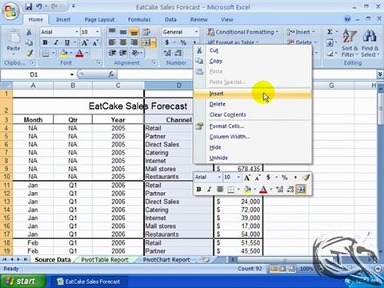Select column G header
The image size is (384, 288).
pos(331,86)
